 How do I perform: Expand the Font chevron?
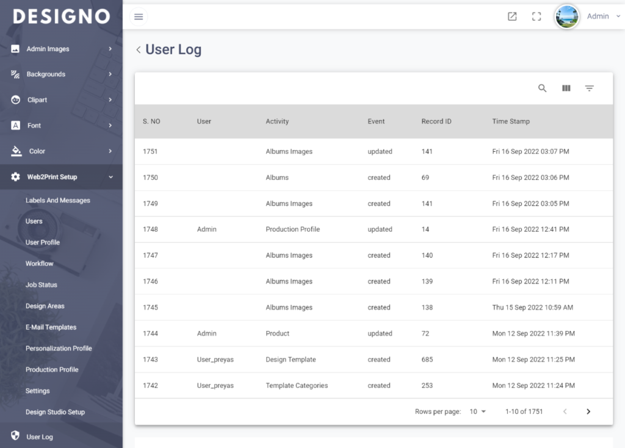pos(110,126)
